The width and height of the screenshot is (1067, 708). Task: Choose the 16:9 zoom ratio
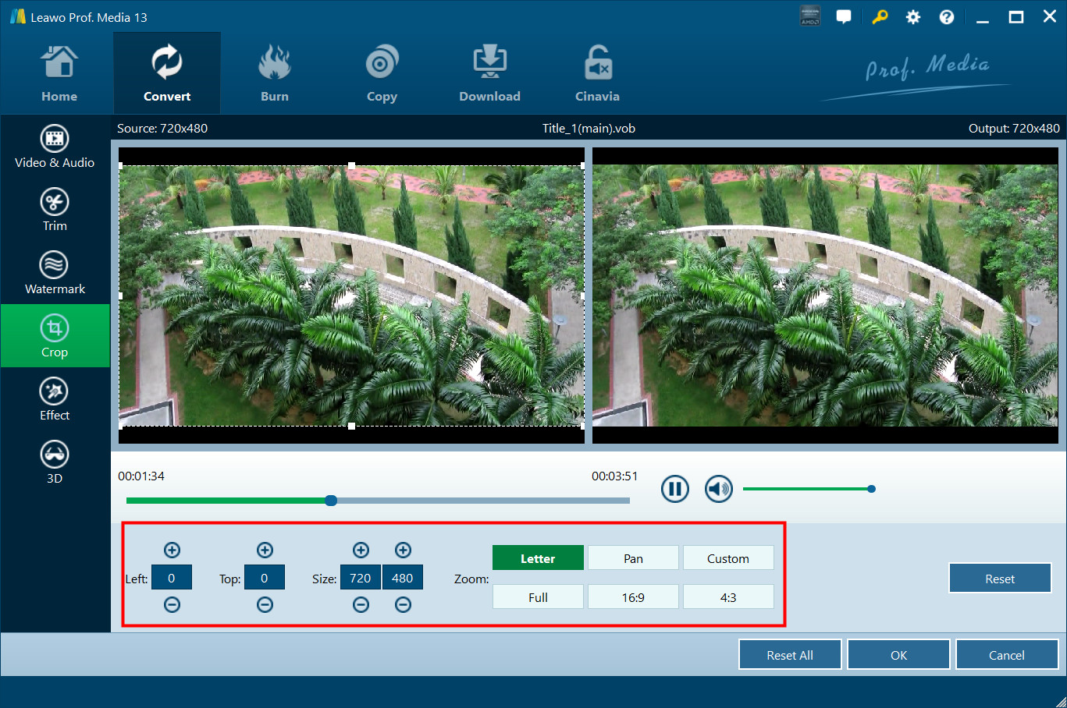[x=633, y=597]
